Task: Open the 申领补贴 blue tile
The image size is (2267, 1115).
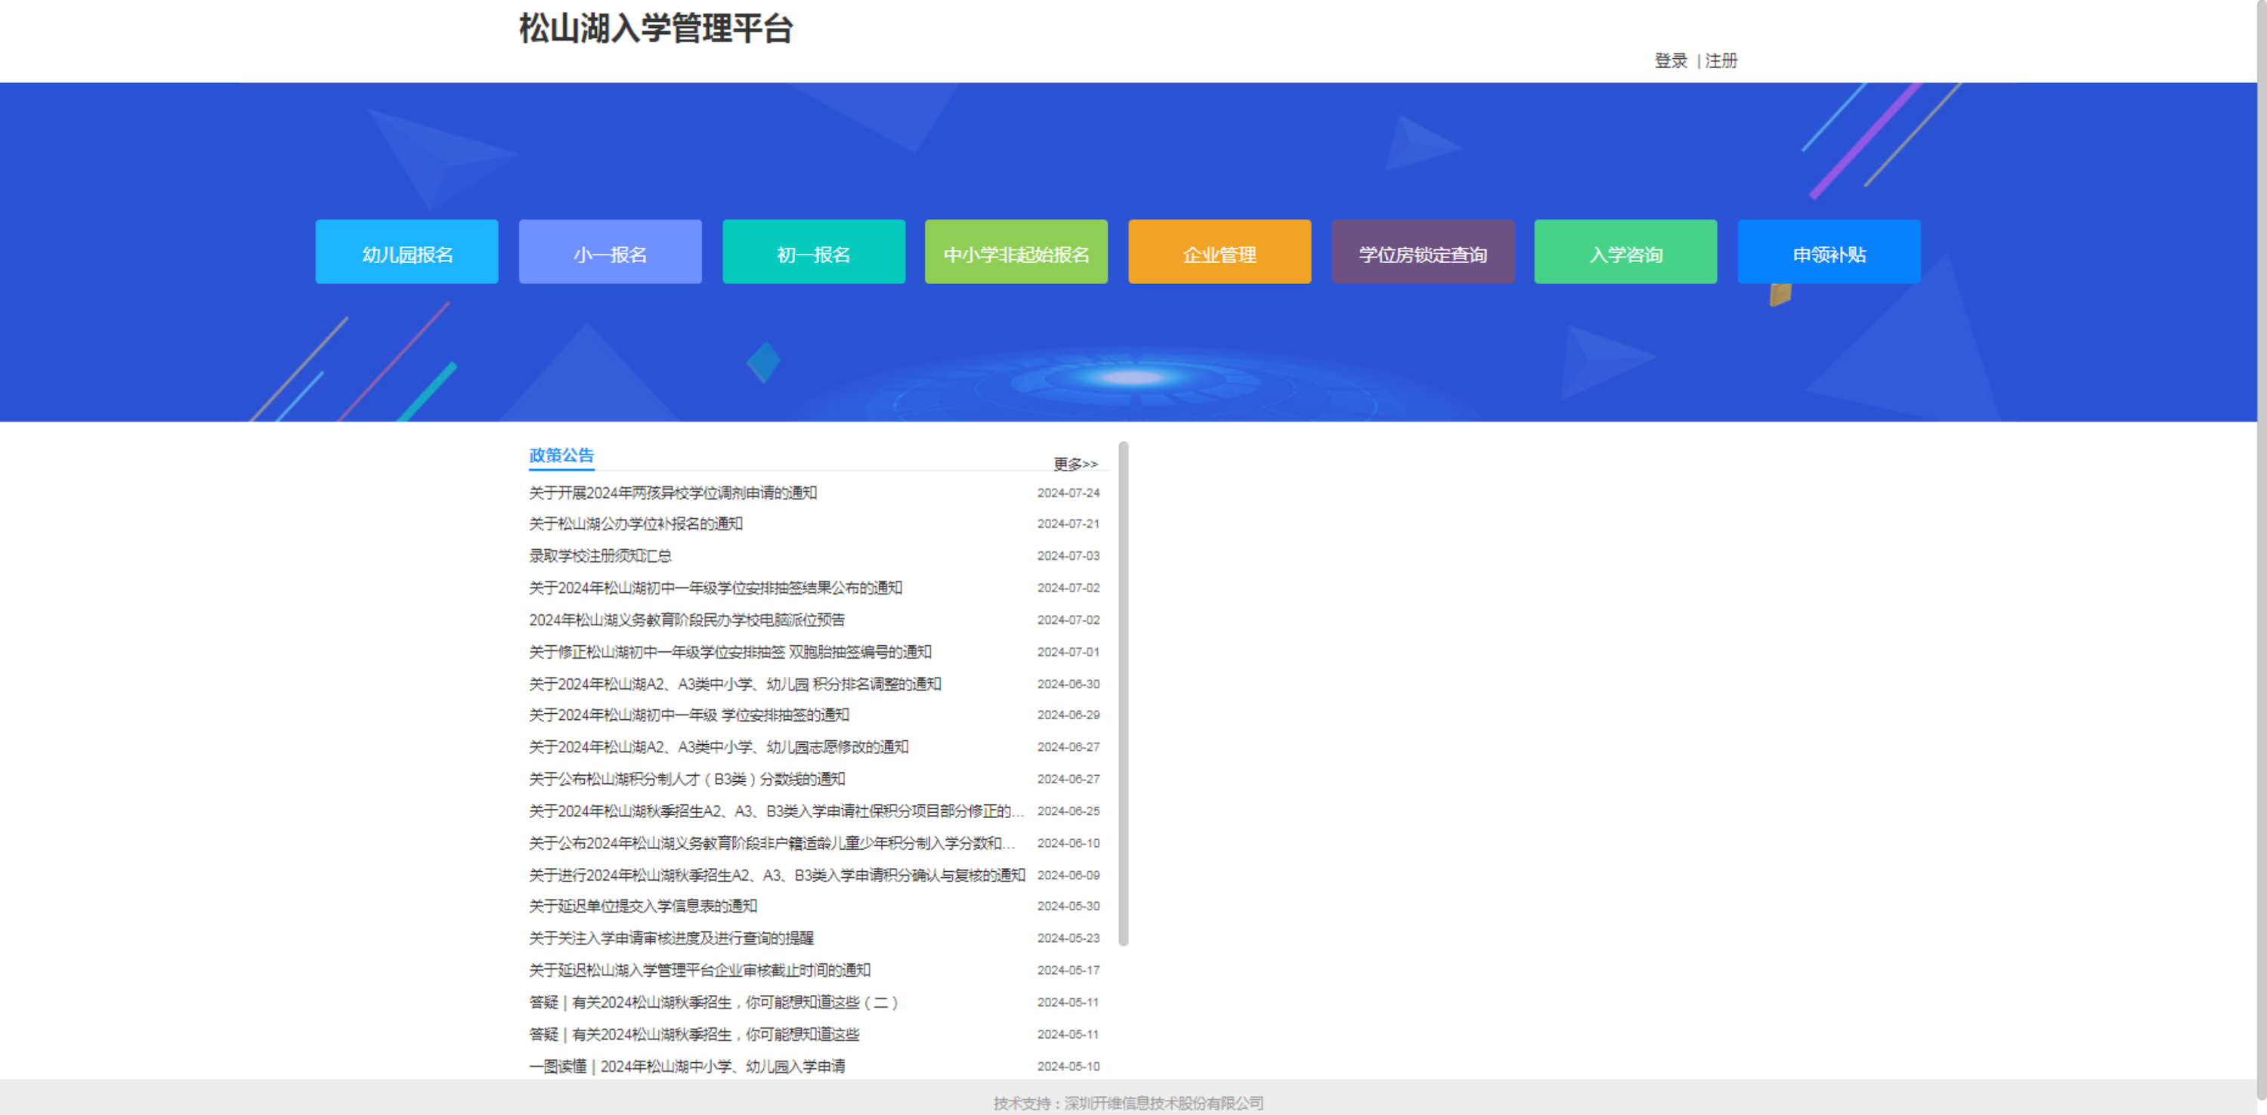Action: (x=1828, y=252)
